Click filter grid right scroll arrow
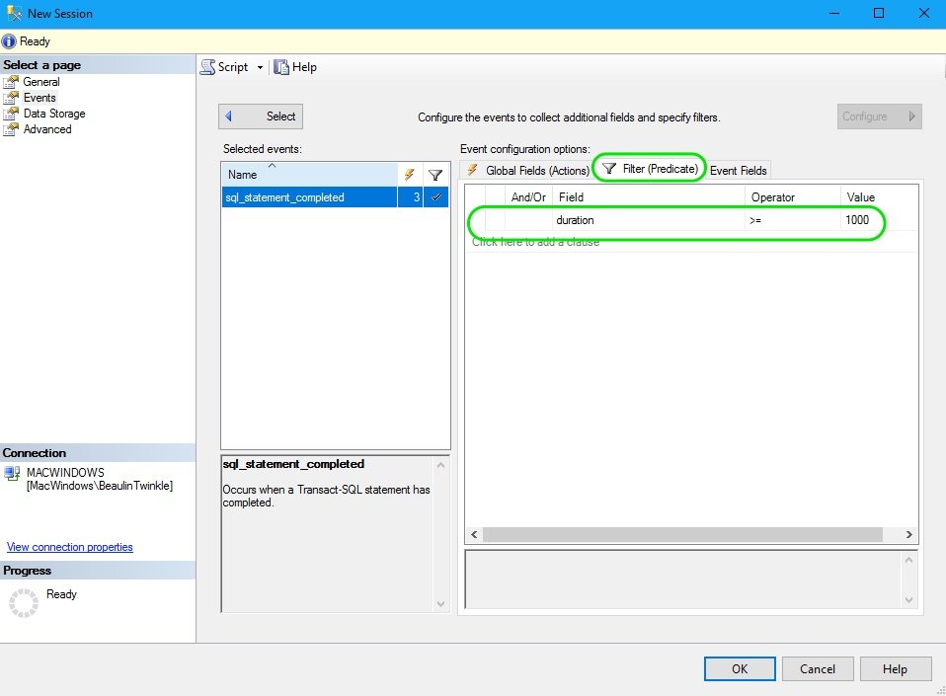 click(x=909, y=534)
